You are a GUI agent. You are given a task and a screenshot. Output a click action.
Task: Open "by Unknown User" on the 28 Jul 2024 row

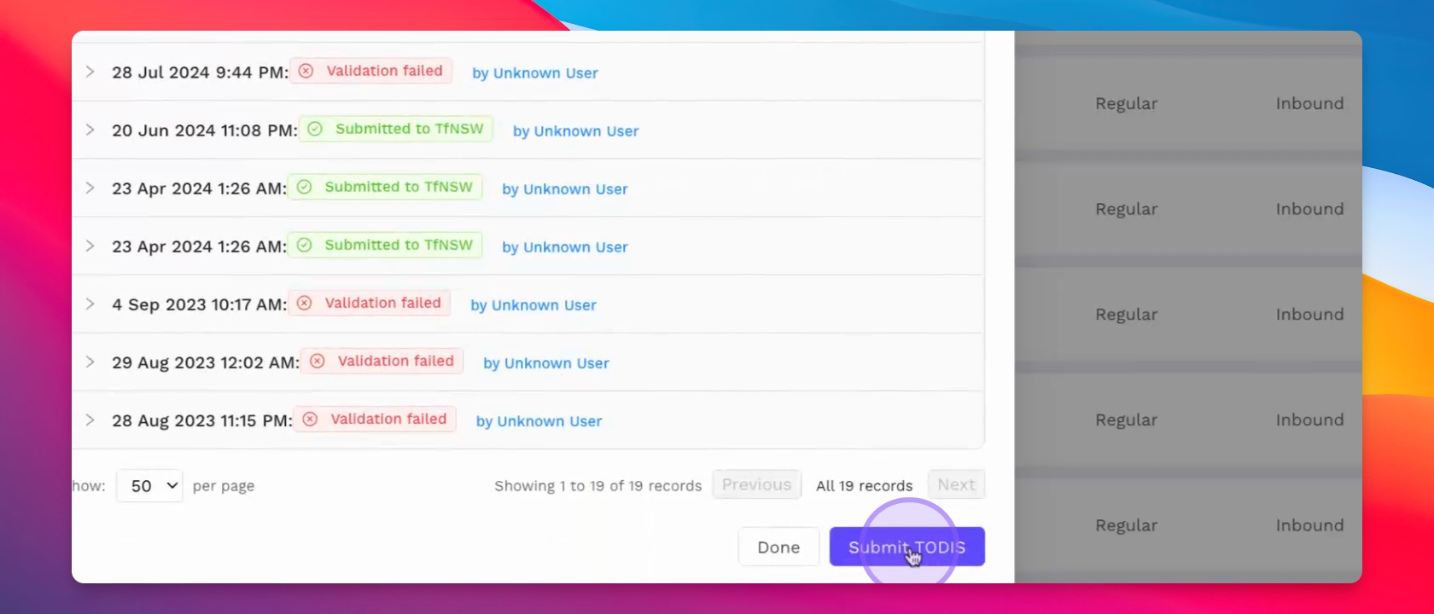[x=535, y=73]
